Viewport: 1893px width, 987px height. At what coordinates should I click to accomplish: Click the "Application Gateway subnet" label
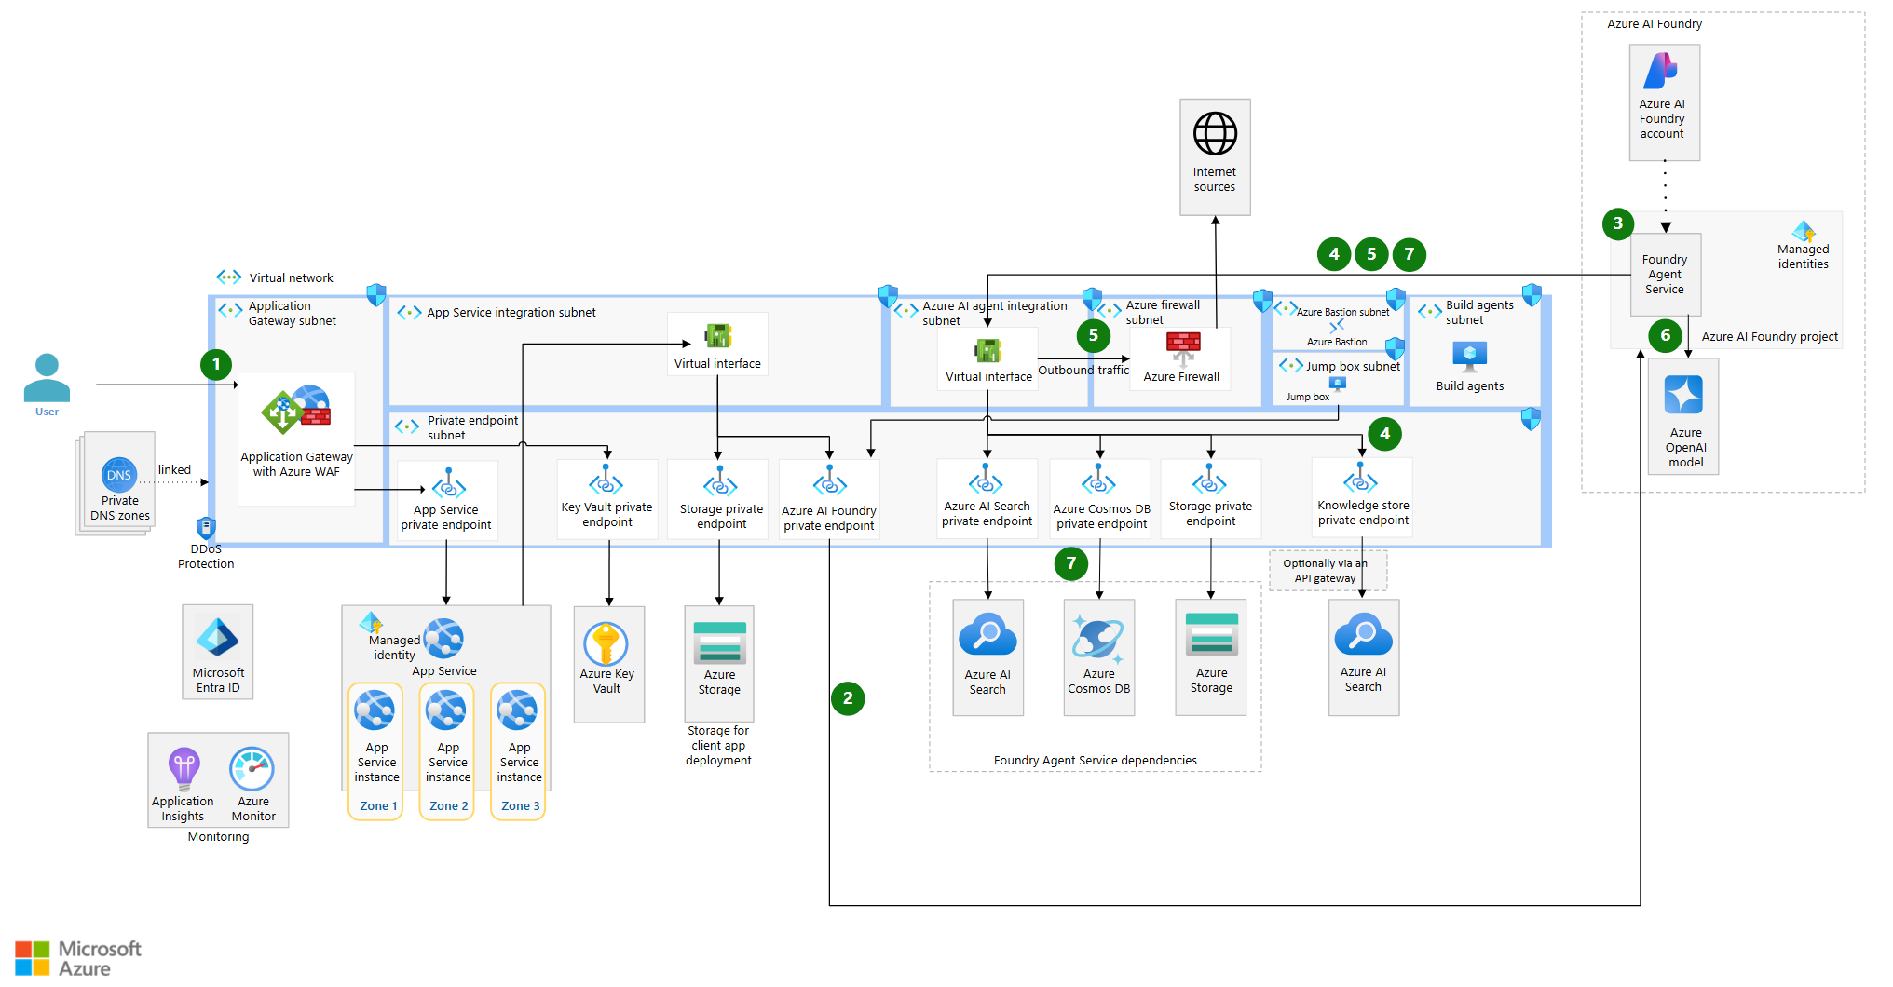[293, 313]
